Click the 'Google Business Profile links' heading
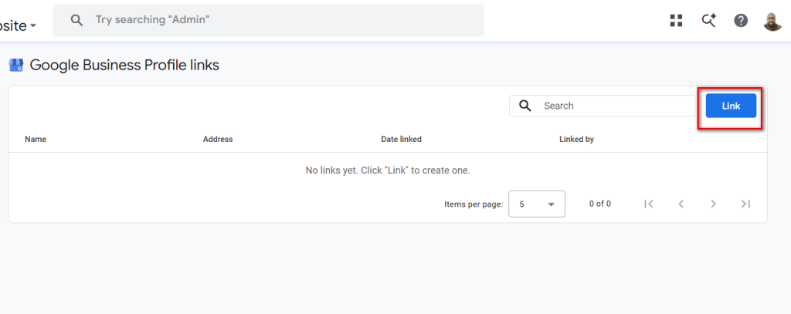Image resolution: width=791 pixels, height=314 pixels. (124, 65)
